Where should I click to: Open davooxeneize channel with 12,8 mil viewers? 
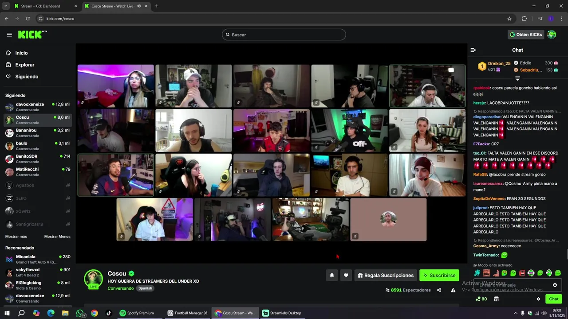tap(38, 107)
